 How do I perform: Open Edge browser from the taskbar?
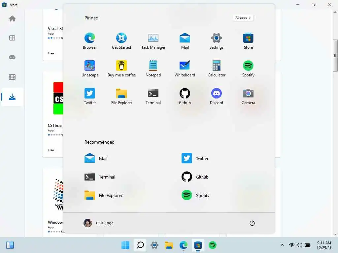pyautogui.click(x=184, y=245)
